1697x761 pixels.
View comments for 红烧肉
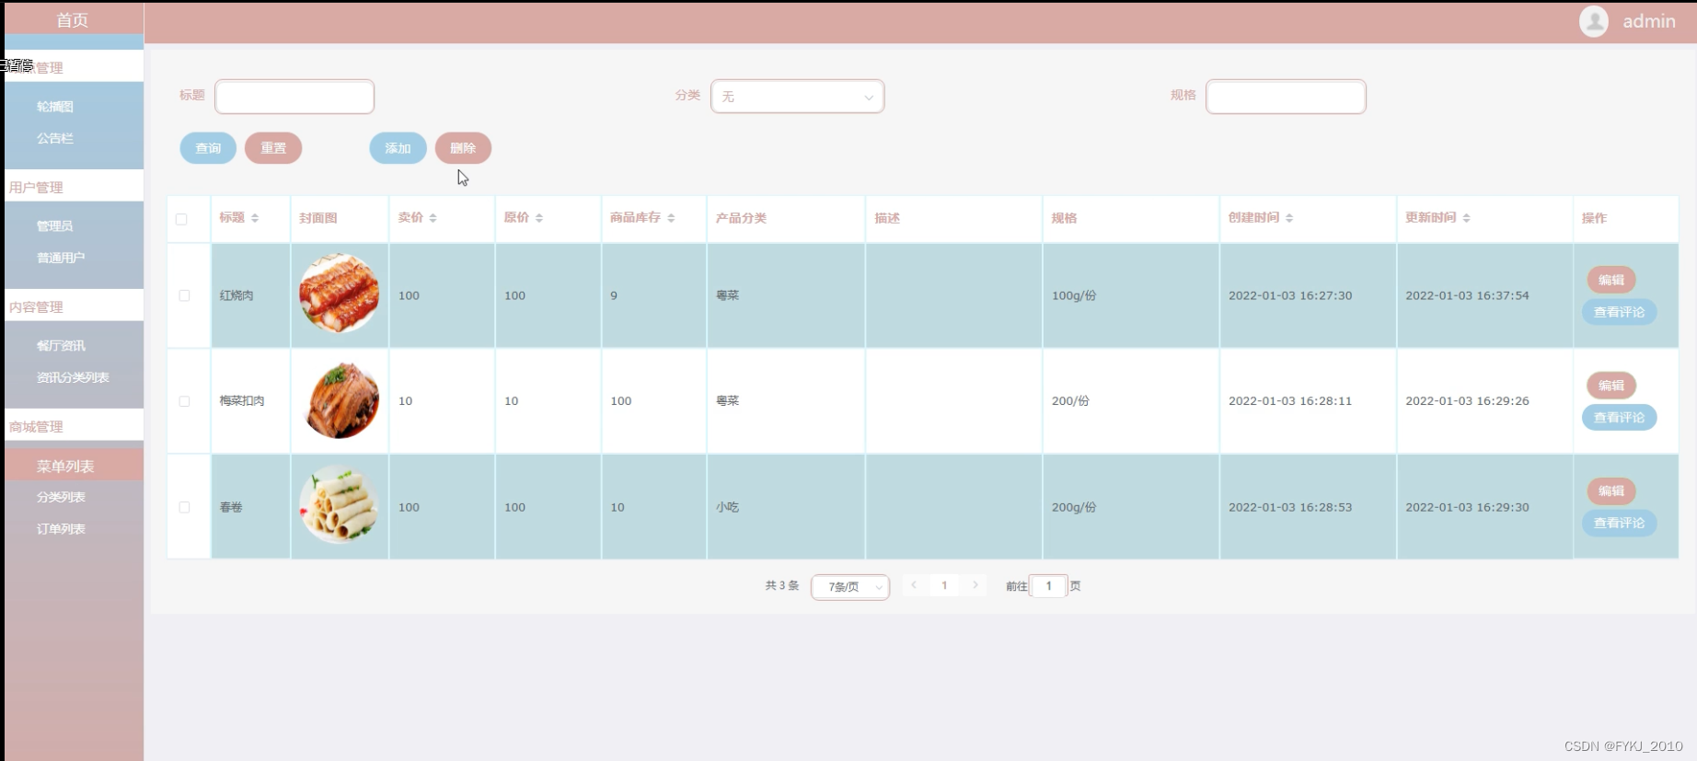click(x=1619, y=312)
